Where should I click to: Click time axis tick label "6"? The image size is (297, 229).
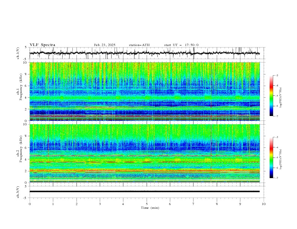pyautogui.click(x=170, y=204)
